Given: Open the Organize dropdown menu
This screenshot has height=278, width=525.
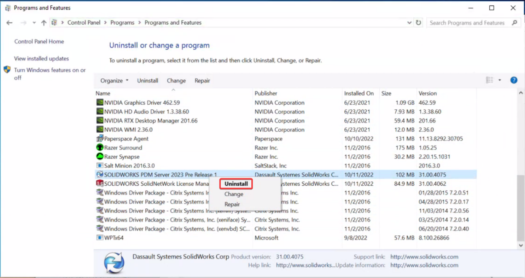Looking at the screenshot, I should point(115,80).
